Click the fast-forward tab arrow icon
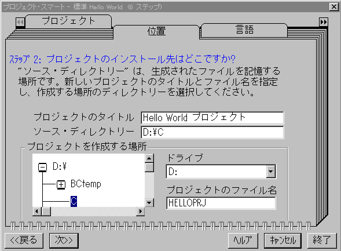The image size is (341, 251). click(324, 22)
